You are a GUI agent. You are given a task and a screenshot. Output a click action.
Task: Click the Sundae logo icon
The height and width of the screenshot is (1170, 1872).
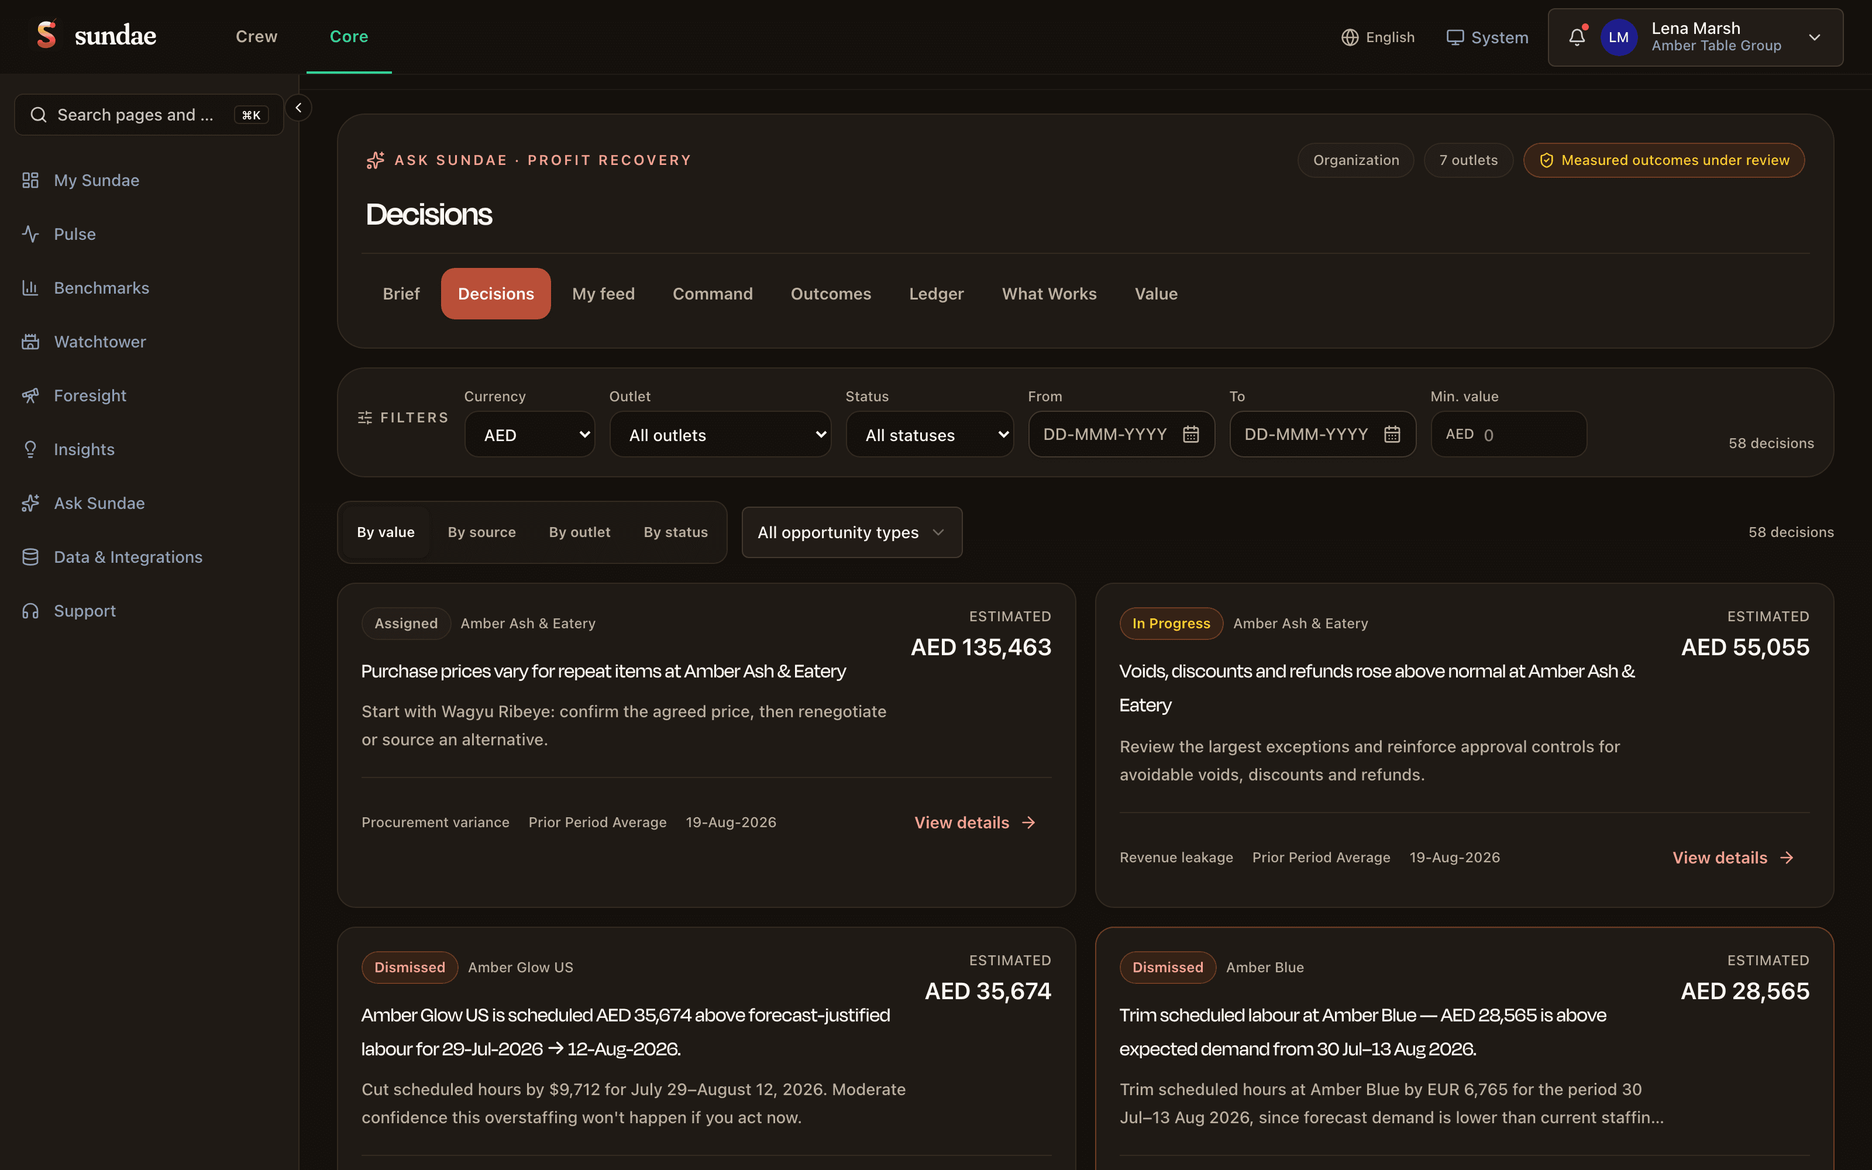click(46, 35)
